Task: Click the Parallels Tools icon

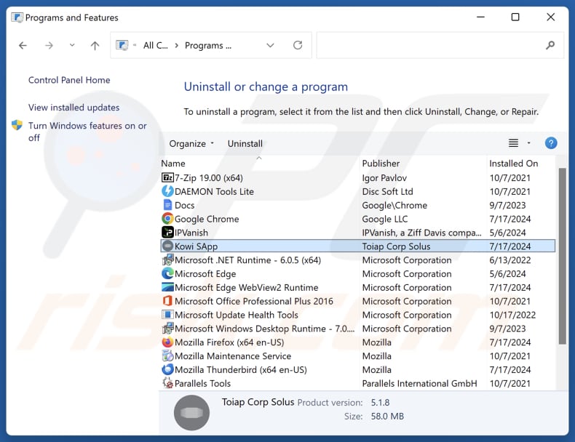Action: [167, 383]
